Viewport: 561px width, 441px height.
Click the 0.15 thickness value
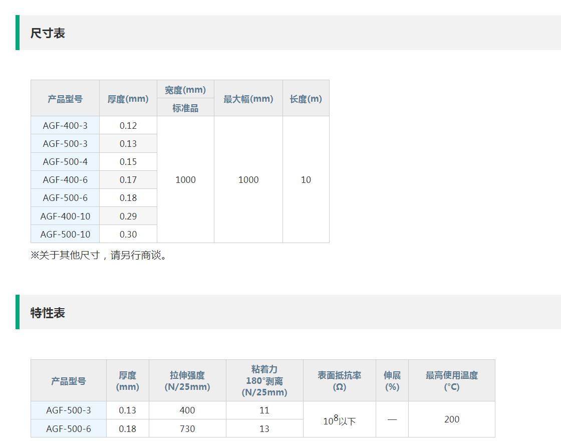click(x=128, y=162)
